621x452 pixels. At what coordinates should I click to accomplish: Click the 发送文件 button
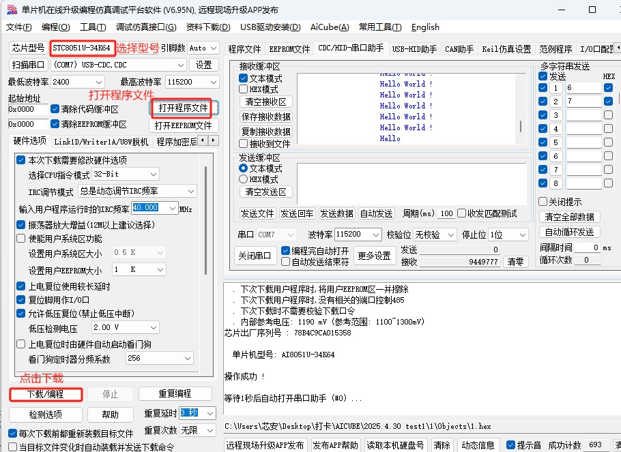pyautogui.click(x=257, y=213)
